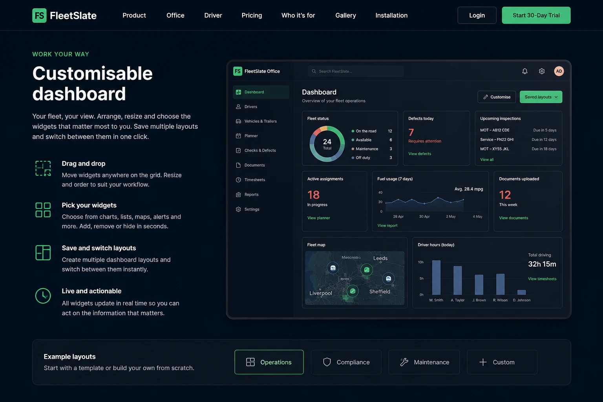The width and height of the screenshot is (603, 402).
Task: Click the Planner calendar icon
Action: click(x=238, y=136)
